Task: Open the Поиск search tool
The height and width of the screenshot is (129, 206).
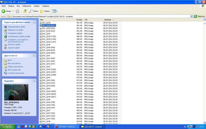Action: (x=34, y=11)
